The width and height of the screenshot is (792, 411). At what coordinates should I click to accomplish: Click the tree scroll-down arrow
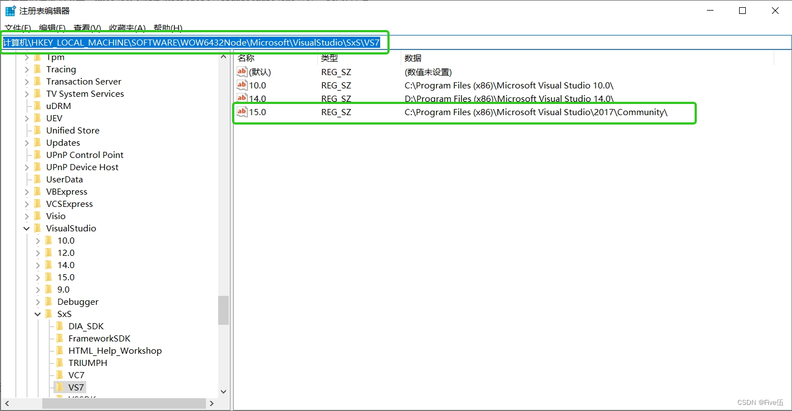[x=223, y=392]
